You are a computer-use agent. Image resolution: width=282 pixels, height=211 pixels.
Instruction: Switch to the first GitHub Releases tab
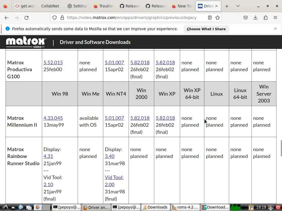tap(129, 6)
